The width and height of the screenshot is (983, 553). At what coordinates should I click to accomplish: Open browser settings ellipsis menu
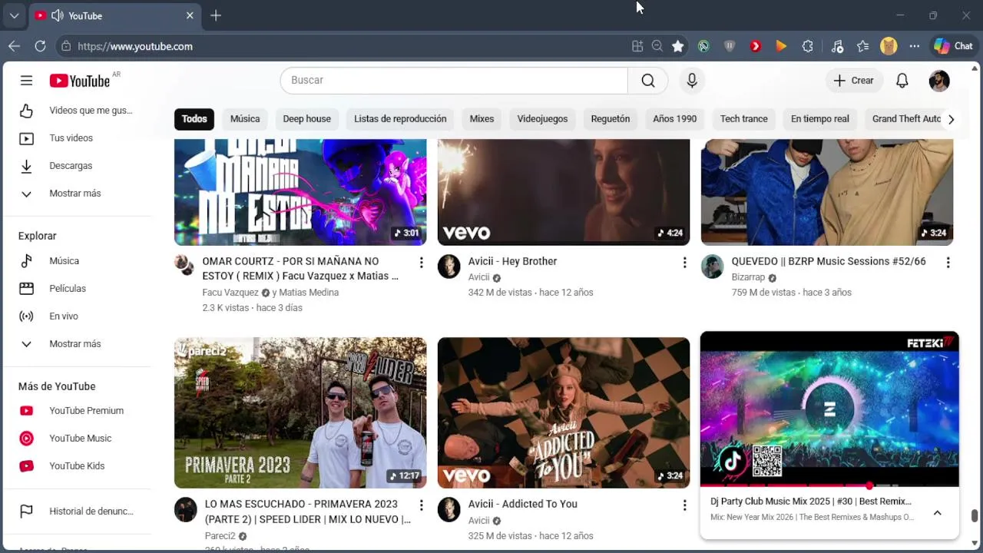[914, 46]
